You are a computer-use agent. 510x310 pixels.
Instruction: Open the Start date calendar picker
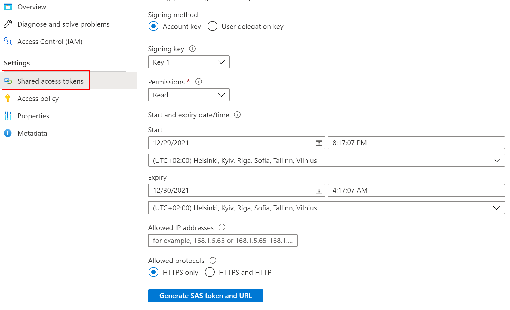tap(319, 143)
